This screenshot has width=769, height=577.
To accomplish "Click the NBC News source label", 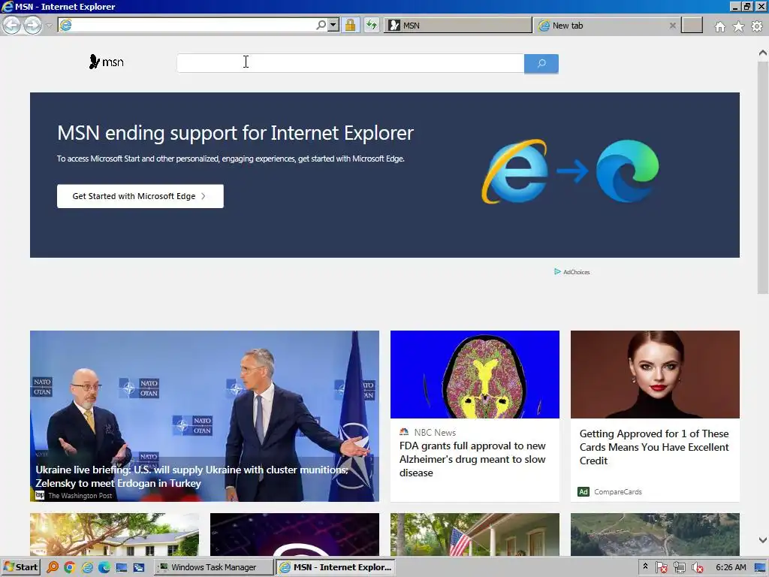I will 435,432.
